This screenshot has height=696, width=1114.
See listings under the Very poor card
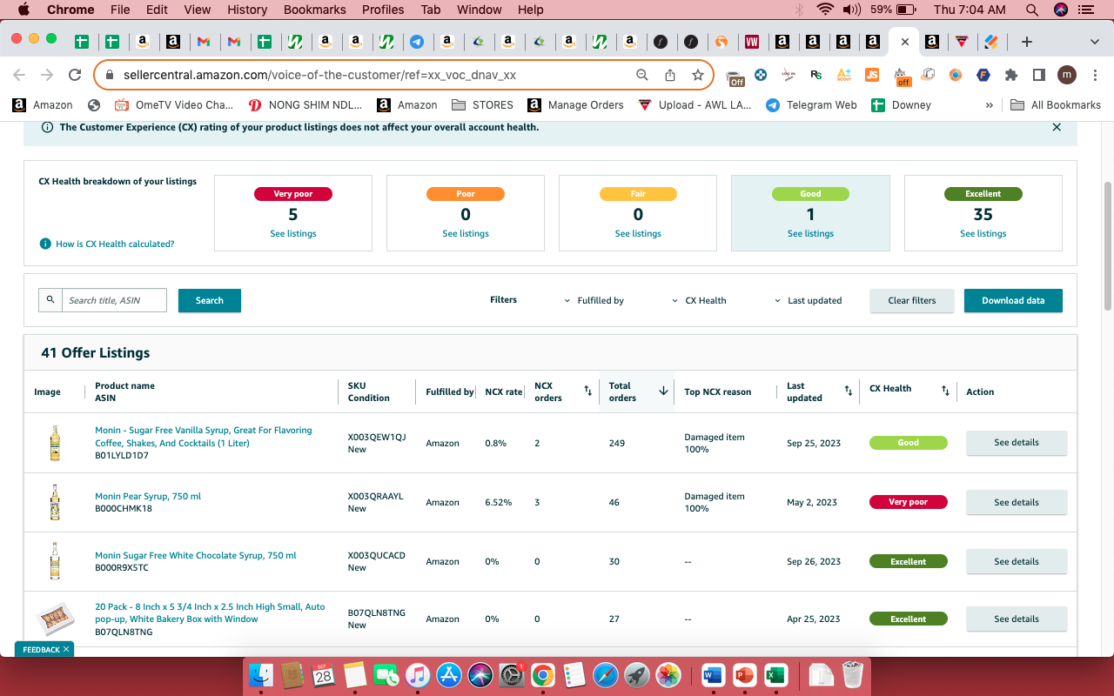(x=293, y=233)
